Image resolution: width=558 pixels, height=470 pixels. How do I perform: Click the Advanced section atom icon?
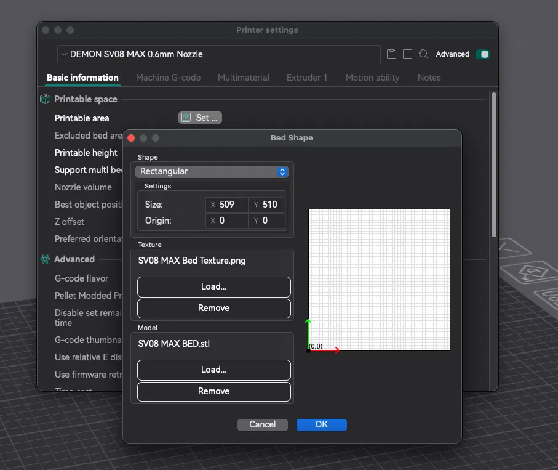coord(45,259)
